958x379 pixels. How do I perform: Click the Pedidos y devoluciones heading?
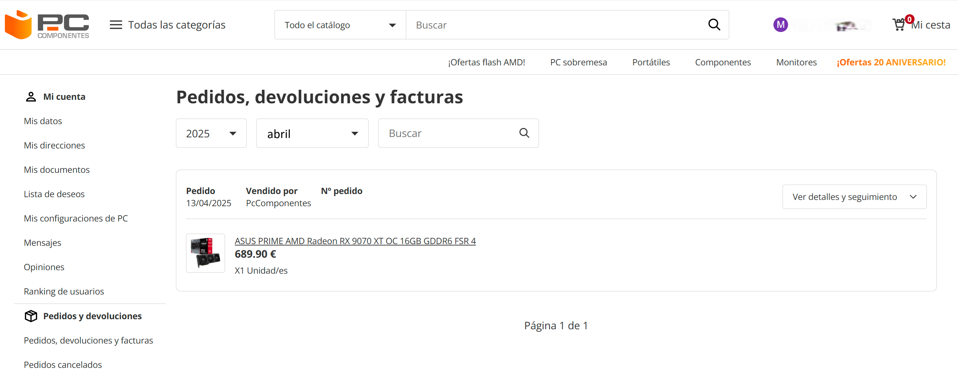92,316
